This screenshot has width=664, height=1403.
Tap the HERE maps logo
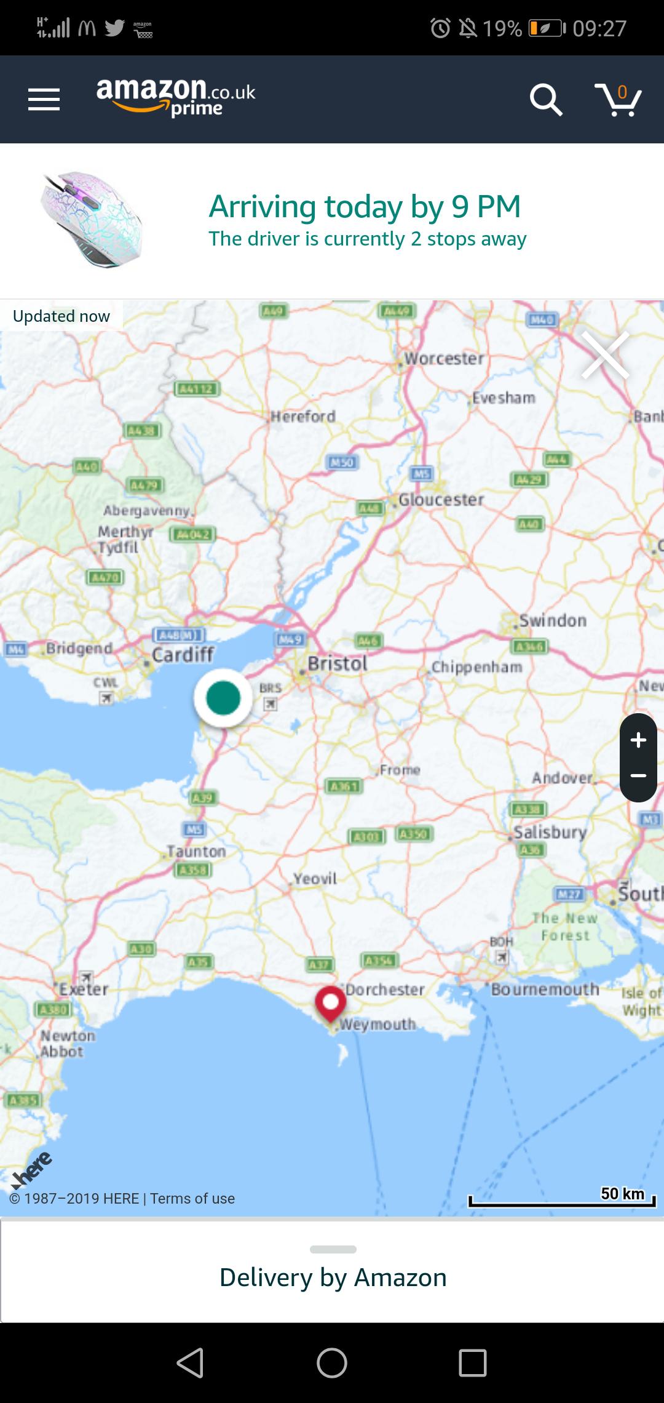pos(32,1170)
